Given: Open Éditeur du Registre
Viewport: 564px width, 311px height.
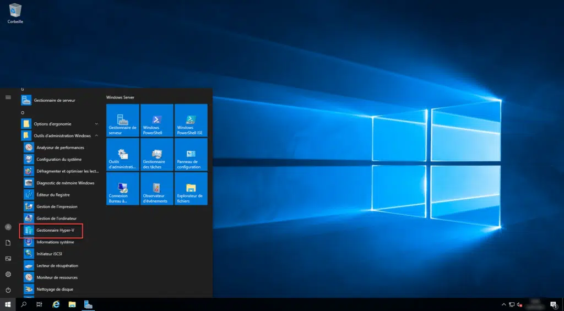Looking at the screenshot, I should click(x=59, y=195).
